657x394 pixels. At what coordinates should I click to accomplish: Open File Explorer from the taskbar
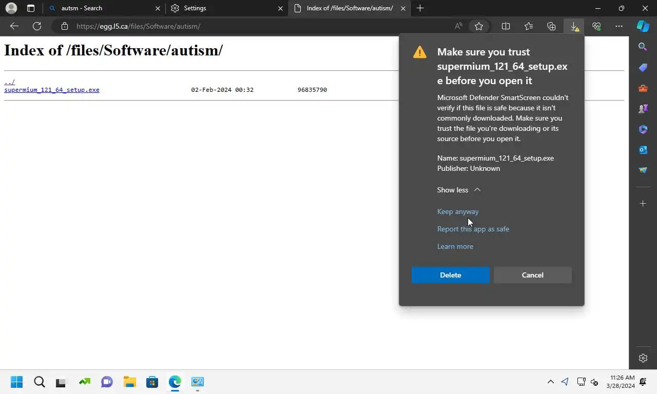[x=129, y=382]
